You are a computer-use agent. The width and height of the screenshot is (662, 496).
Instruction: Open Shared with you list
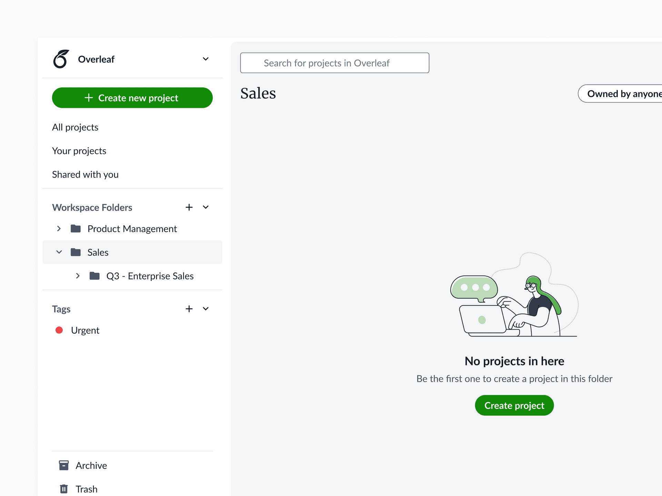coord(85,175)
